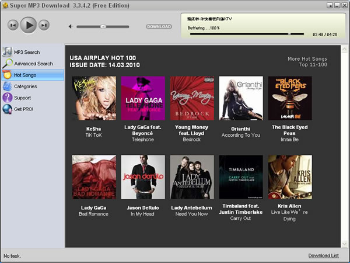This screenshot has width=350, height=263.
Task: Select the Lady Gaga Bad Romance cover
Action: pyautogui.click(x=94, y=177)
